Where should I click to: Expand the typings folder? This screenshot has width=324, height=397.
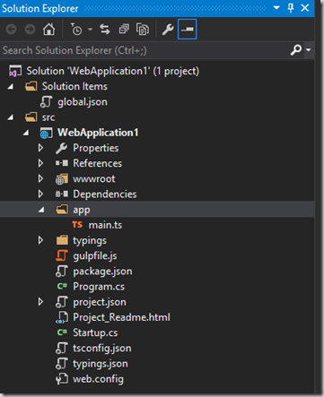point(40,240)
